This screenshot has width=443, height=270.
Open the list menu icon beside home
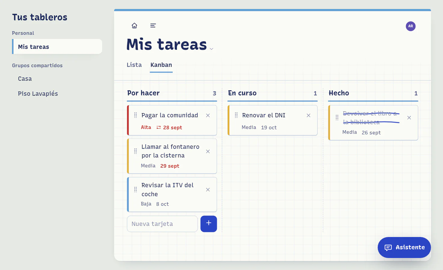(153, 25)
